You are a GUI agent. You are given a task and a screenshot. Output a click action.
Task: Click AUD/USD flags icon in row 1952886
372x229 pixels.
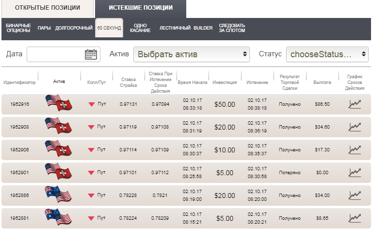pos(58,194)
